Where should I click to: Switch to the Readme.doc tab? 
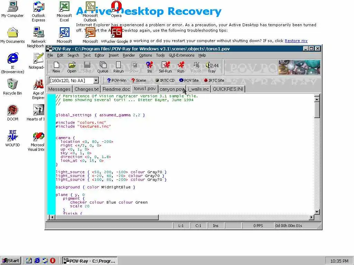pos(116,89)
